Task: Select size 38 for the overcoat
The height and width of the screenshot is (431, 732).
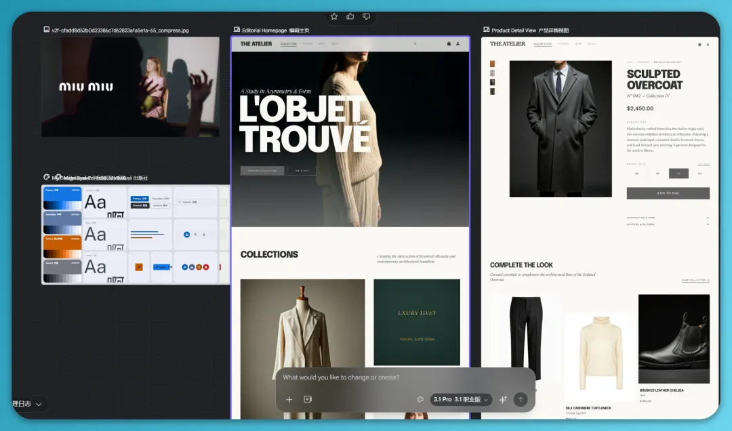Action: 637,173
